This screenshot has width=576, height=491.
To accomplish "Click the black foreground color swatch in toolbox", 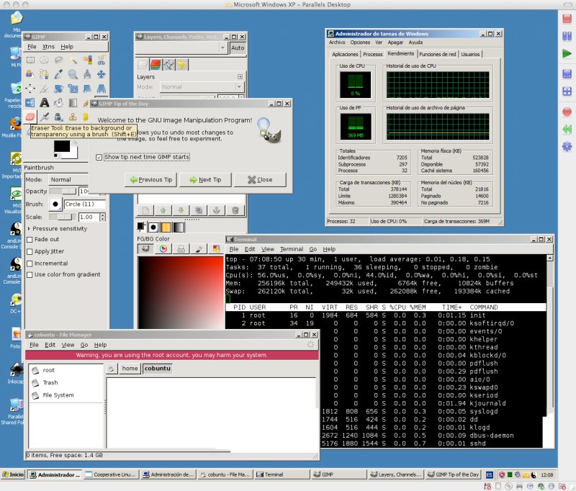I will (62, 146).
